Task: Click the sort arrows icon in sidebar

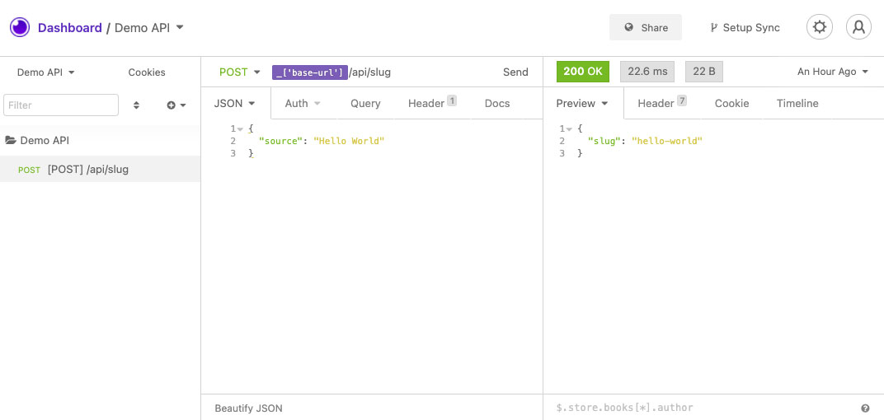Action: [x=136, y=105]
